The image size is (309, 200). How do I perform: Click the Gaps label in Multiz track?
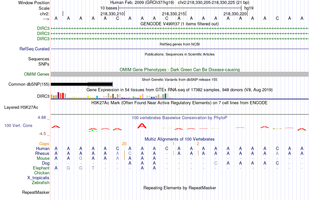click(44, 144)
